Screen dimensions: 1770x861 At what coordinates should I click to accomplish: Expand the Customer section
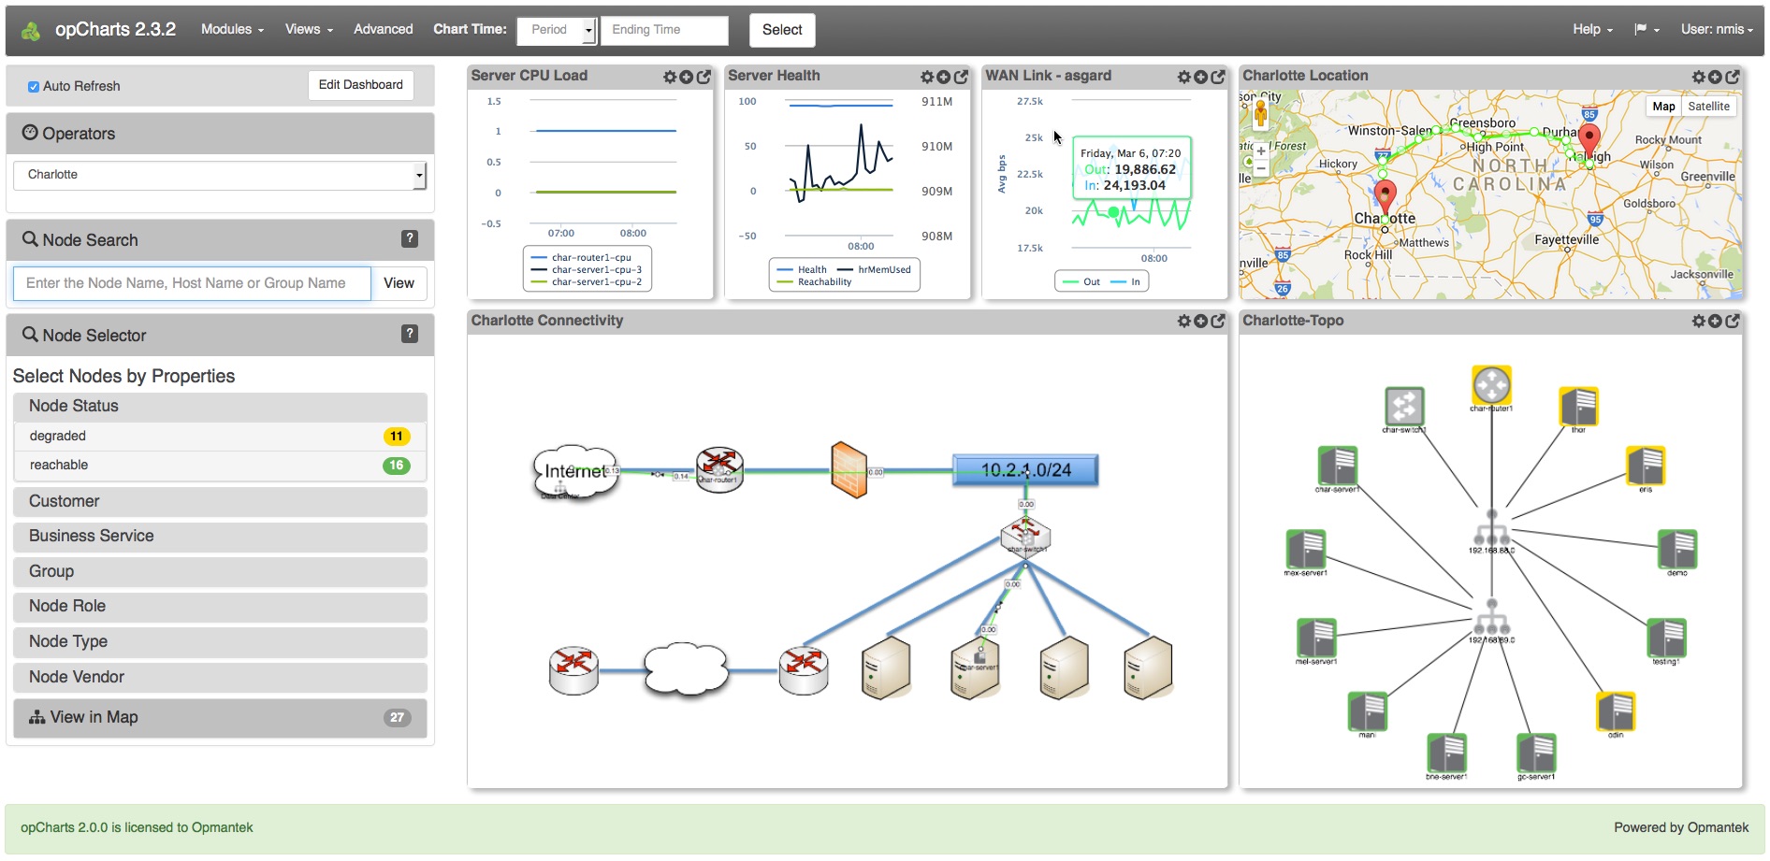[220, 501]
